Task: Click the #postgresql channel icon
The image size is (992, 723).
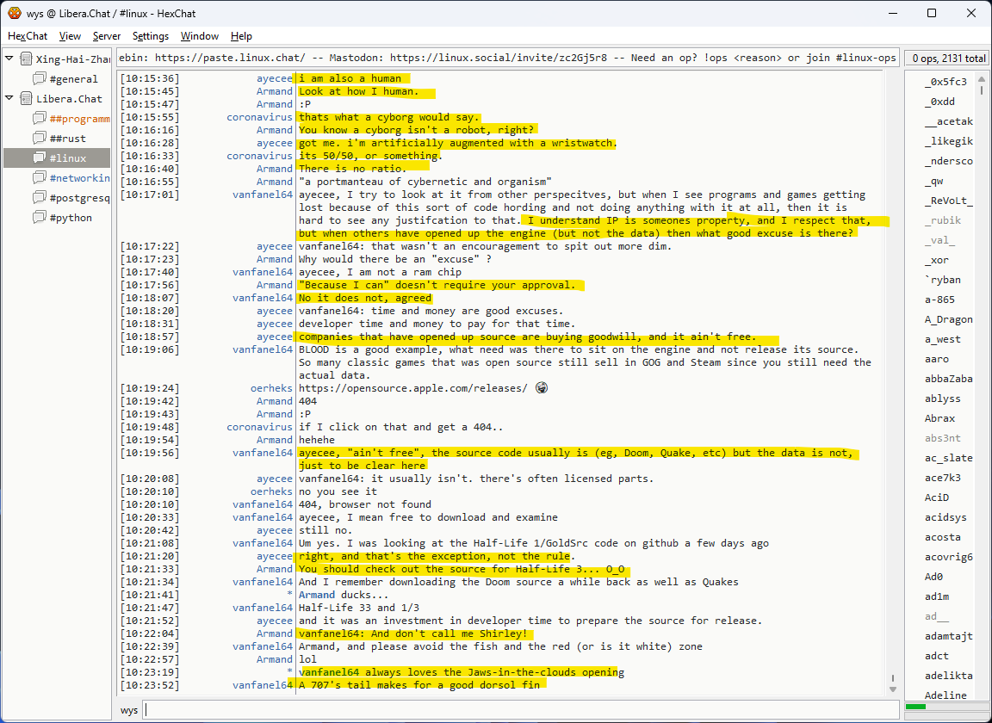Action: [39, 198]
